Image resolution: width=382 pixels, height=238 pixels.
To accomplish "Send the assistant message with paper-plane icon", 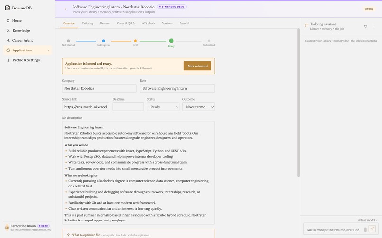I will point(372,229).
